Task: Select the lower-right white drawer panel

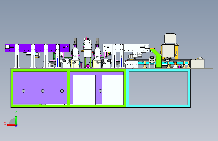Action: (x=113, y=97)
